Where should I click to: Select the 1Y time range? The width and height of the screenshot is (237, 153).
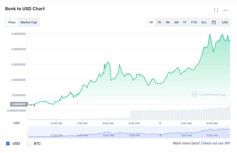coord(184,22)
